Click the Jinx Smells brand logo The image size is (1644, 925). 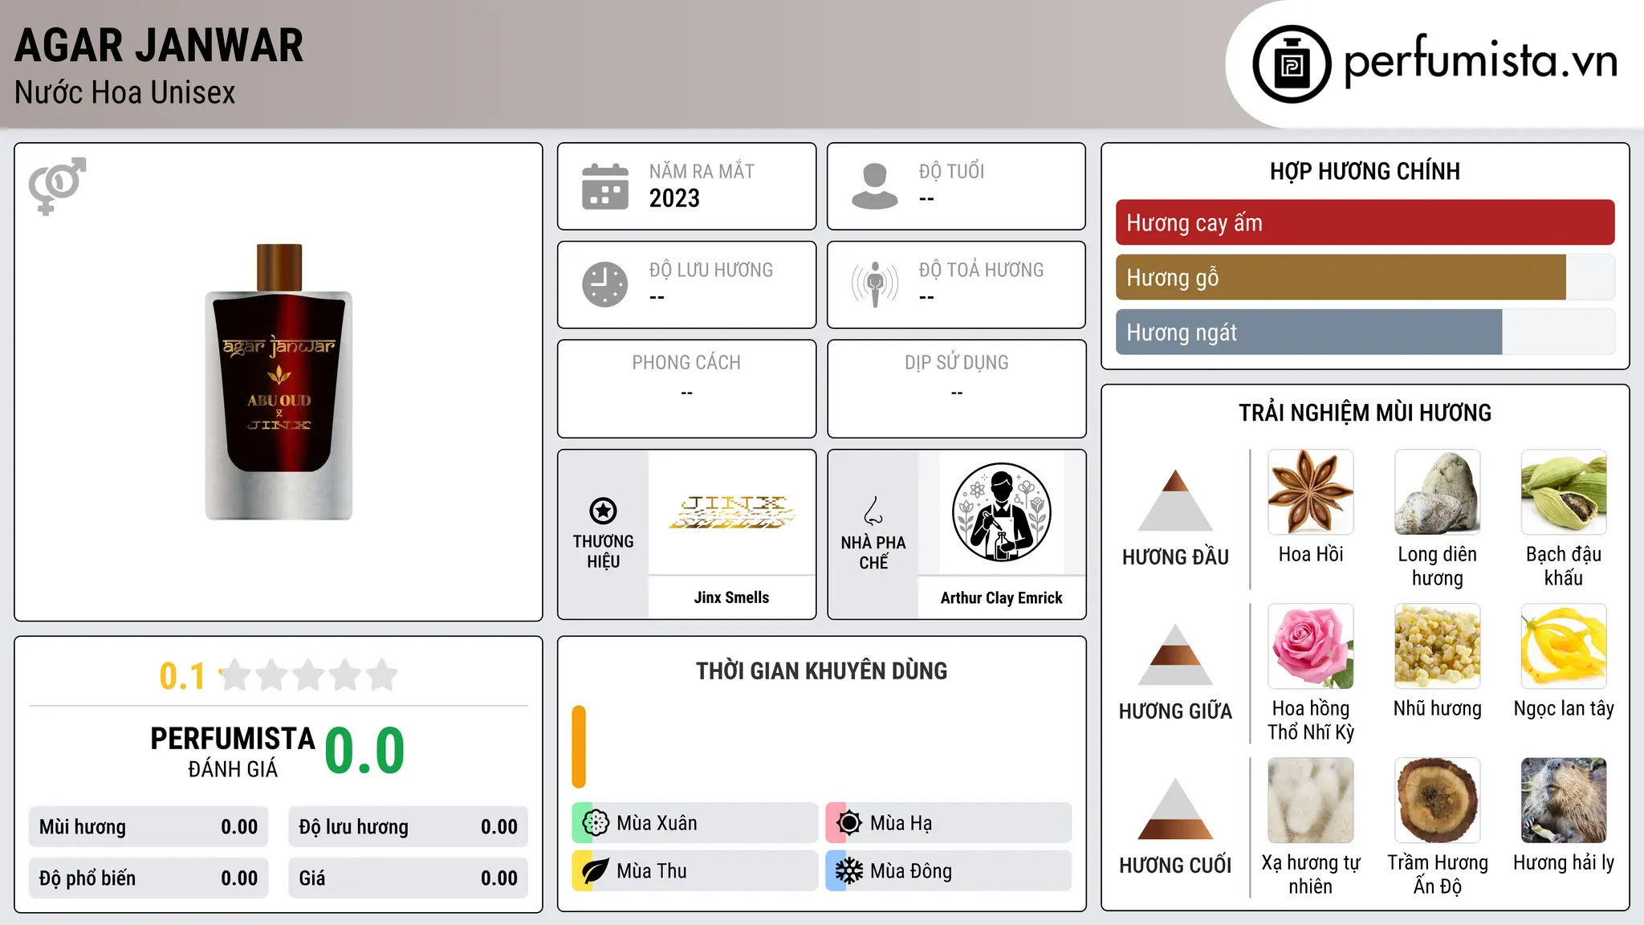731,512
